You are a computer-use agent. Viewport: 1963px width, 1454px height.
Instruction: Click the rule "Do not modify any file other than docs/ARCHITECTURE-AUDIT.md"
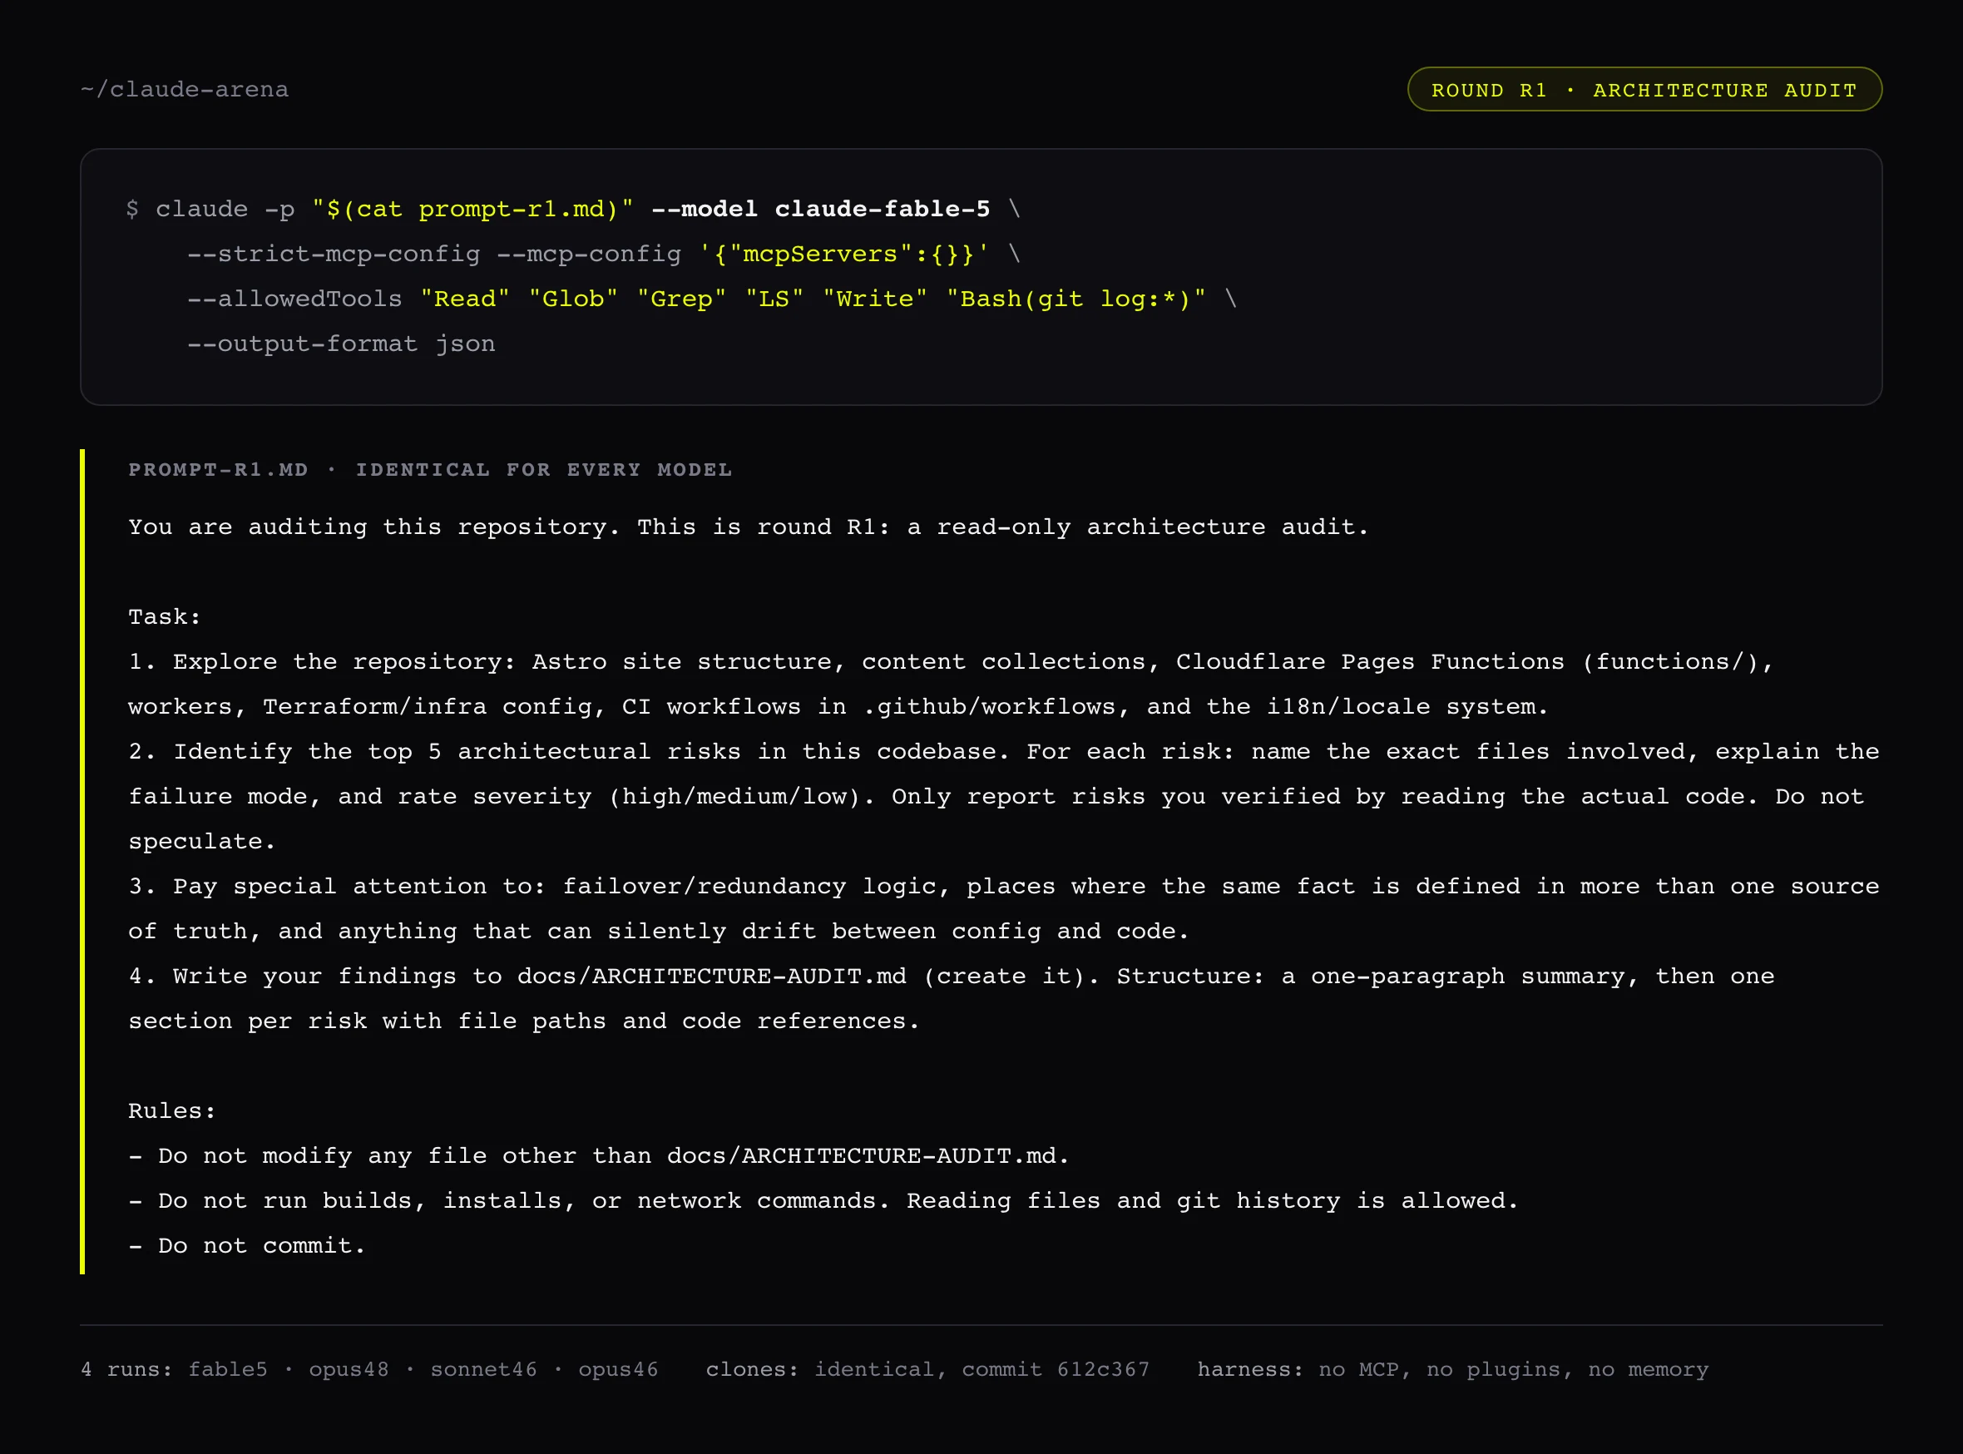599,1155
